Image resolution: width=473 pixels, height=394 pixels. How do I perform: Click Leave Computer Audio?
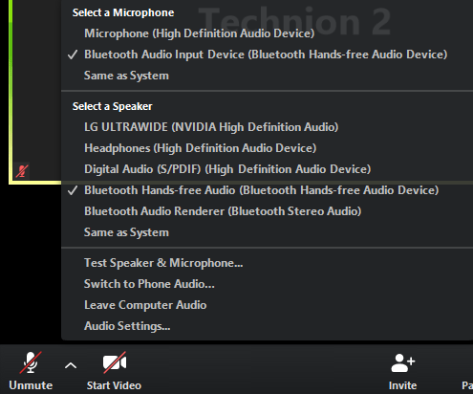[x=145, y=305]
